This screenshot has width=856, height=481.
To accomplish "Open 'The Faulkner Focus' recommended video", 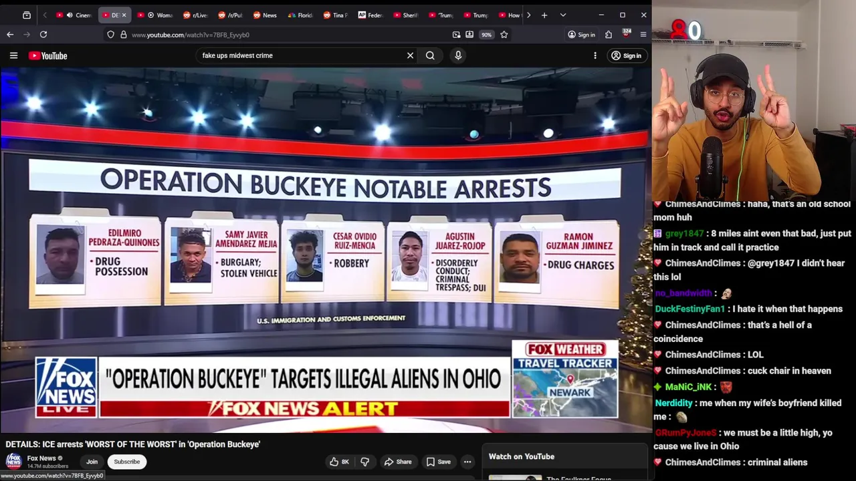I will pyautogui.click(x=578, y=478).
